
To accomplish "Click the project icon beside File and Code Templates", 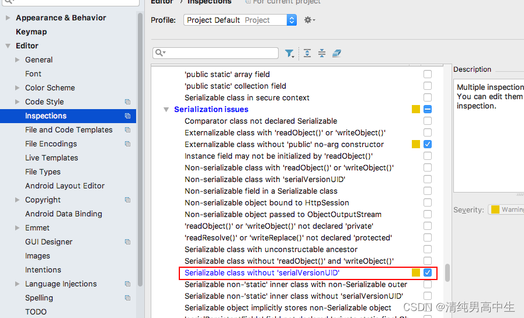I will point(127,130).
